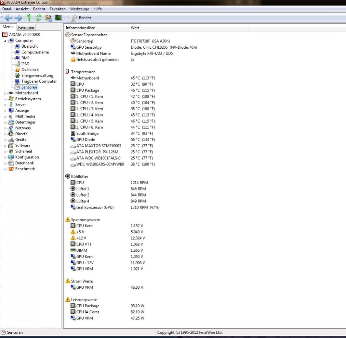Select the ATA PLEXTOR PX-128M row
The width and height of the screenshot is (346, 338).
click(112, 152)
